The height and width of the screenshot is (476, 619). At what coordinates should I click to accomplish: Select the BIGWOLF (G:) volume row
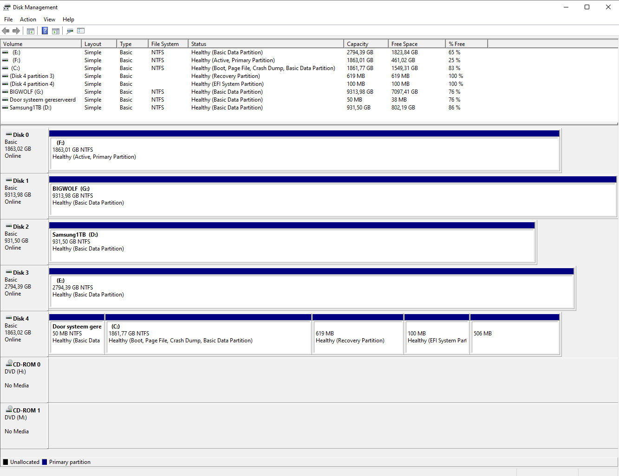tap(26, 92)
